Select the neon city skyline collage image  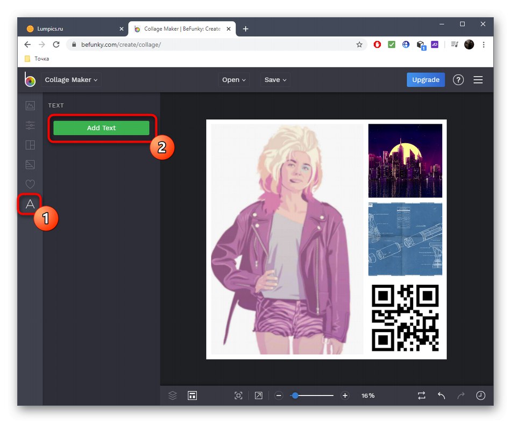pos(405,161)
